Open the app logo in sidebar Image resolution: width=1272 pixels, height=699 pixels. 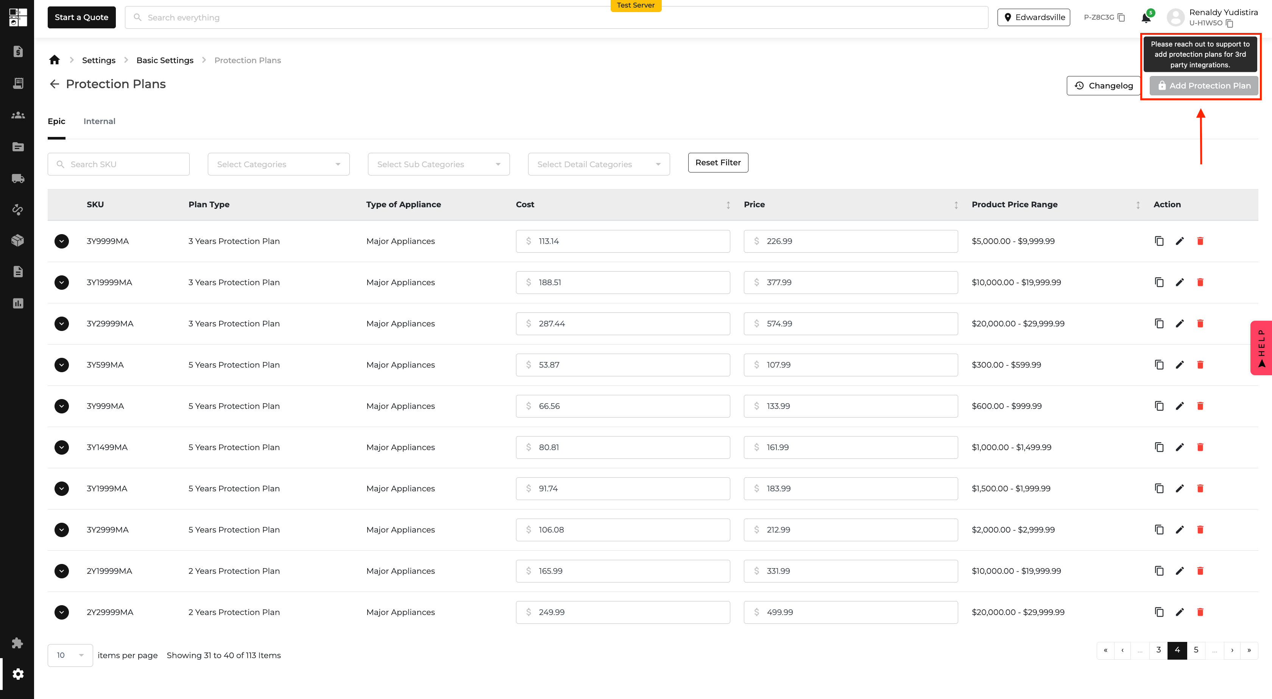(18, 17)
